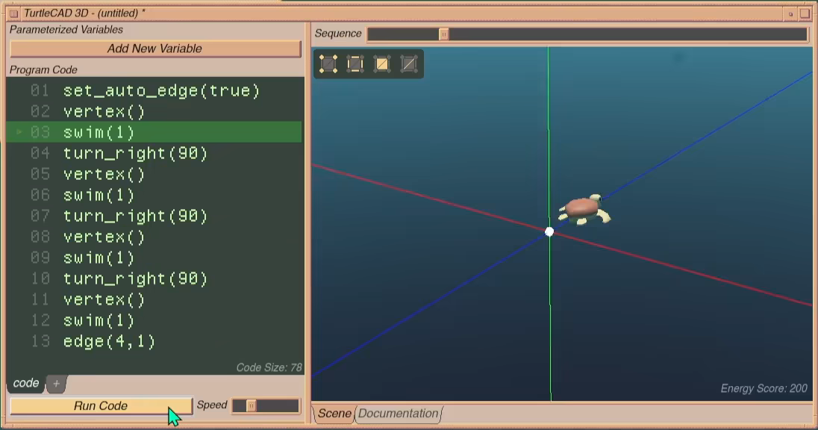
Task: Toggle diagonal triangulation display icon
Action: click(409, 64)
